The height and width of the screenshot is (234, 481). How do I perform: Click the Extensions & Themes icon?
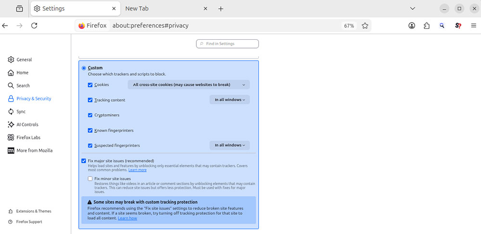click(11, 211)
